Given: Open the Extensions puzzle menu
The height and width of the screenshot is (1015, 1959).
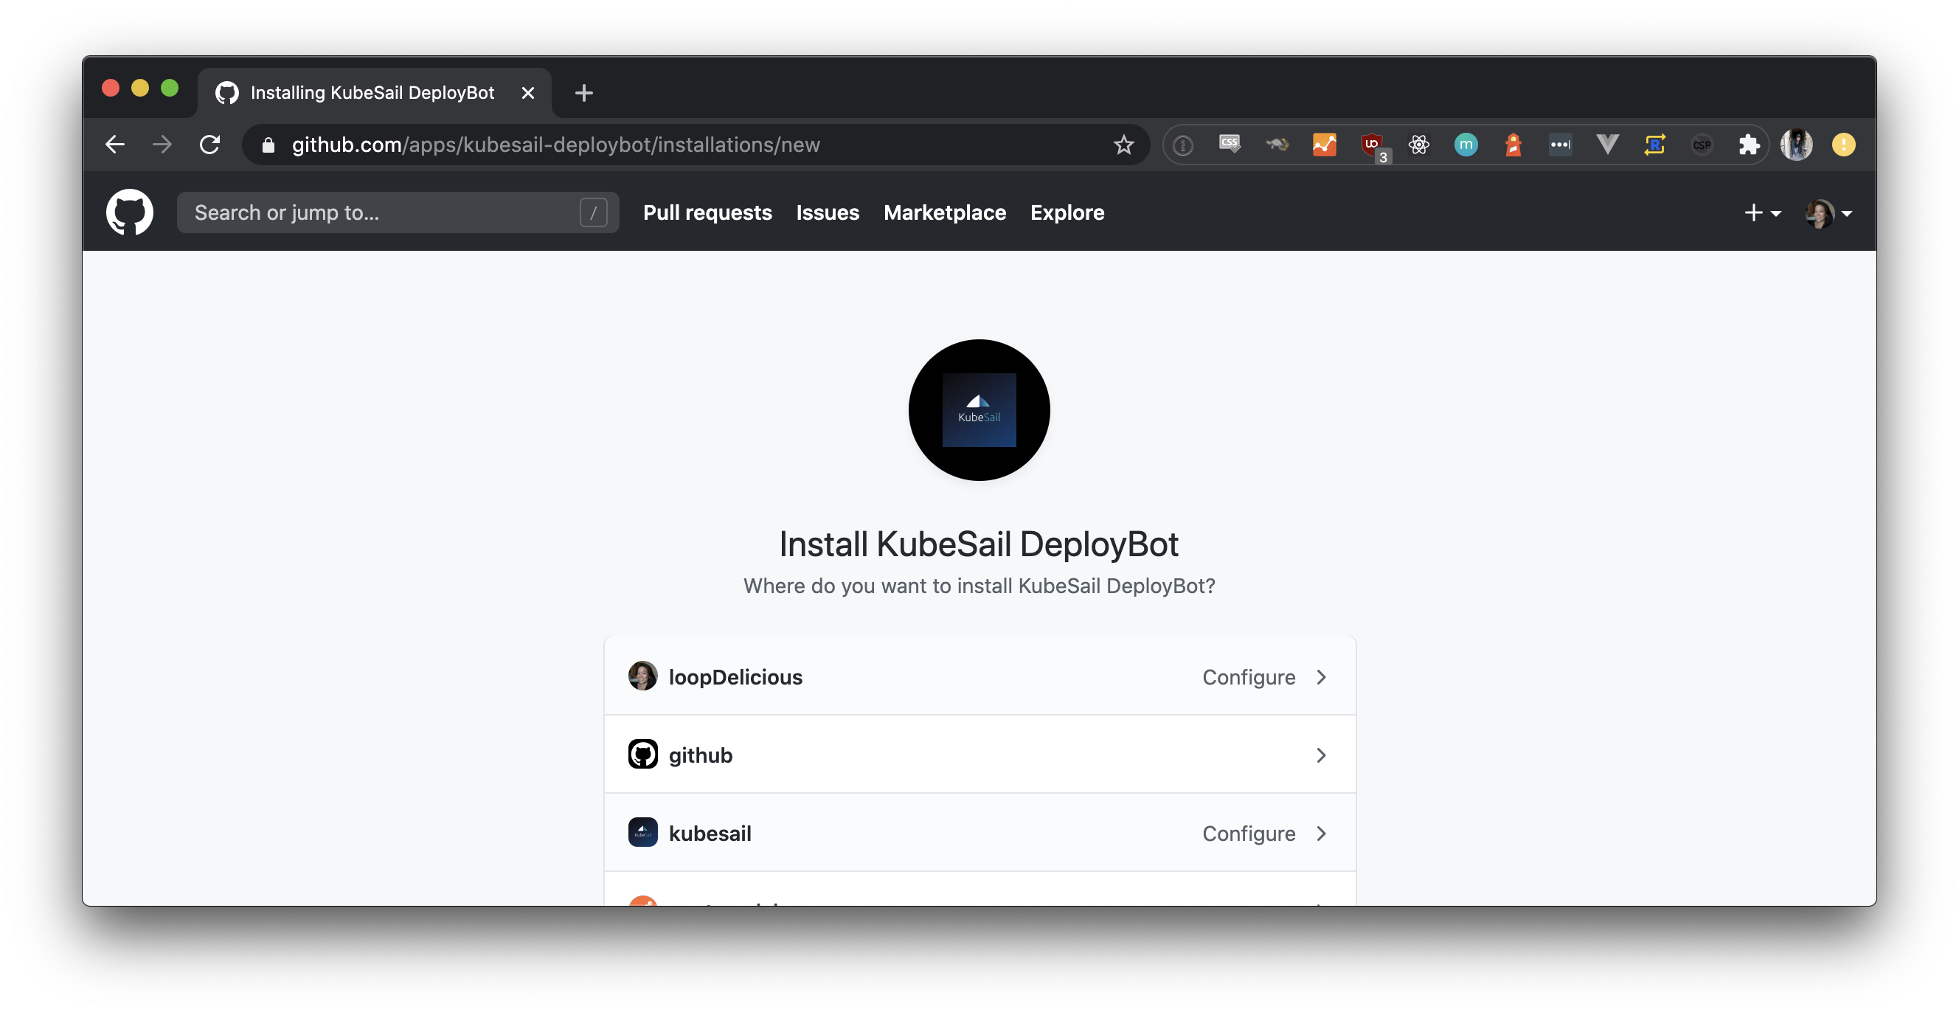Looking at the screenshot, I should click(1749, 145).
